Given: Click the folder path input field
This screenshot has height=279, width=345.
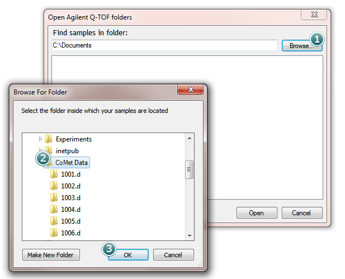Looking at the screenshot, I should click(x=164, y=45).
